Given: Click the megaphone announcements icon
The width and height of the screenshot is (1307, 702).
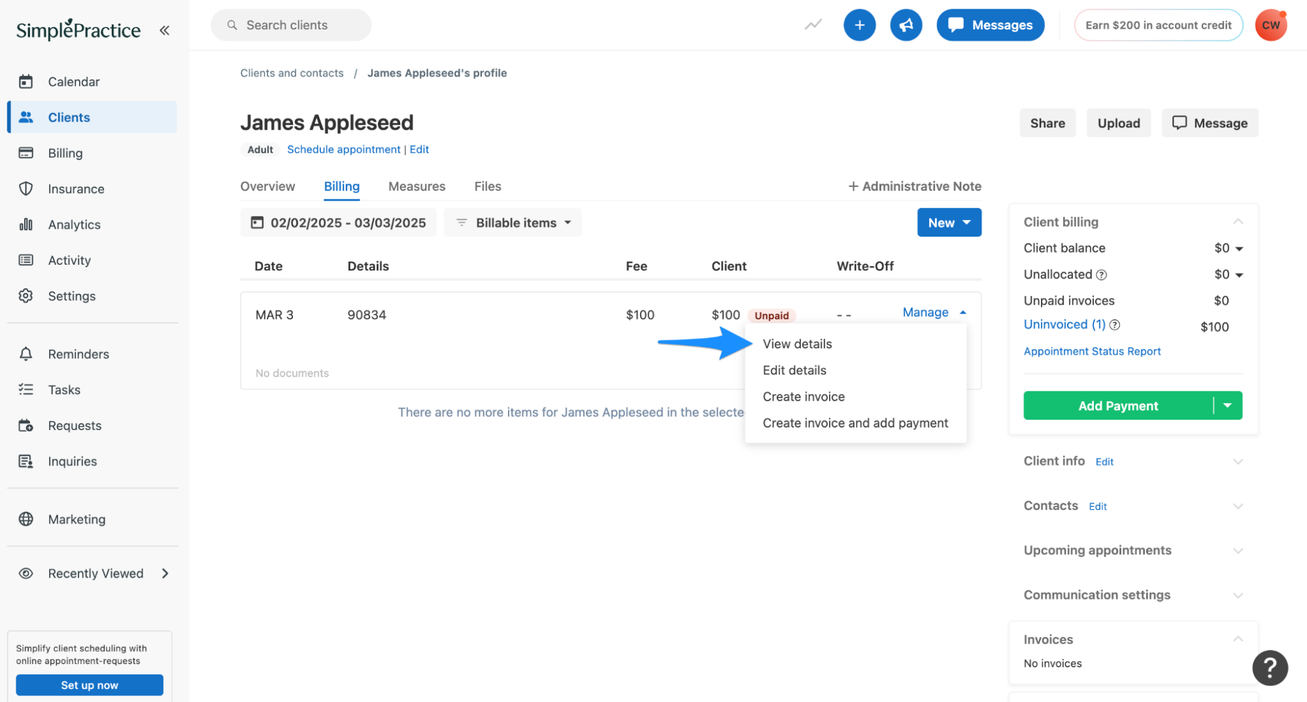Looking at the screenshot, I should (x=906, y=25).
